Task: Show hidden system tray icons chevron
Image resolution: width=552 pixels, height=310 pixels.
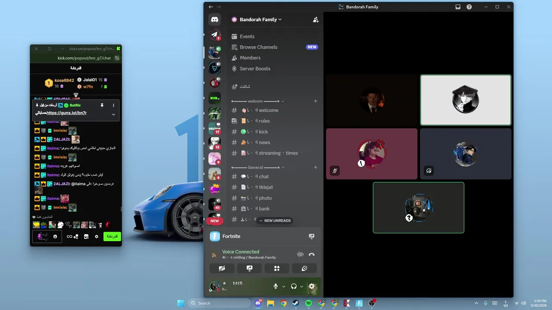Action: pyautogui.click(x=476, y=303)
